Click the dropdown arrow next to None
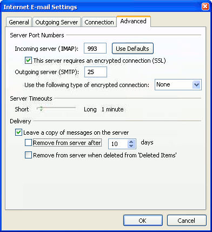Viewport: 212px width, 232px height. tap(196, 84)
